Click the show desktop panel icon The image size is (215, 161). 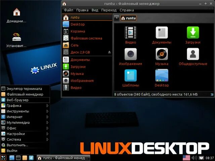(x=12, y=158)
